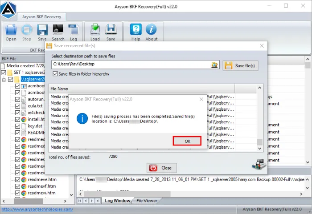
Task: Click next log record arrow
Action: click(92, 201)
